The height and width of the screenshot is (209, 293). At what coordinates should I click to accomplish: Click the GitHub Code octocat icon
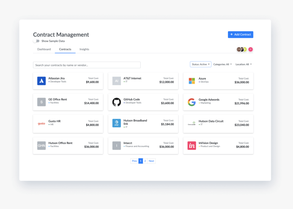coord(117,102)
